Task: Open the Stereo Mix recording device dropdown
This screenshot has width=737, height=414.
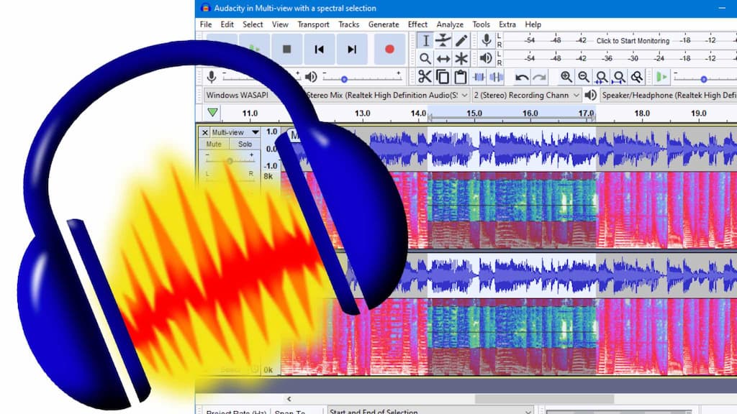Action: [x=386, y=96]
